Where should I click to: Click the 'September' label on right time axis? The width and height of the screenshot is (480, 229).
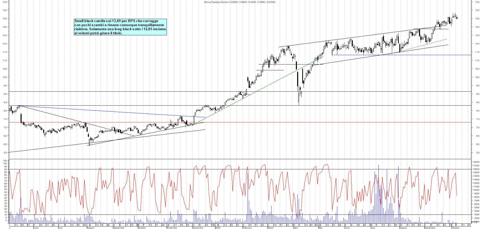coord(430,228)
